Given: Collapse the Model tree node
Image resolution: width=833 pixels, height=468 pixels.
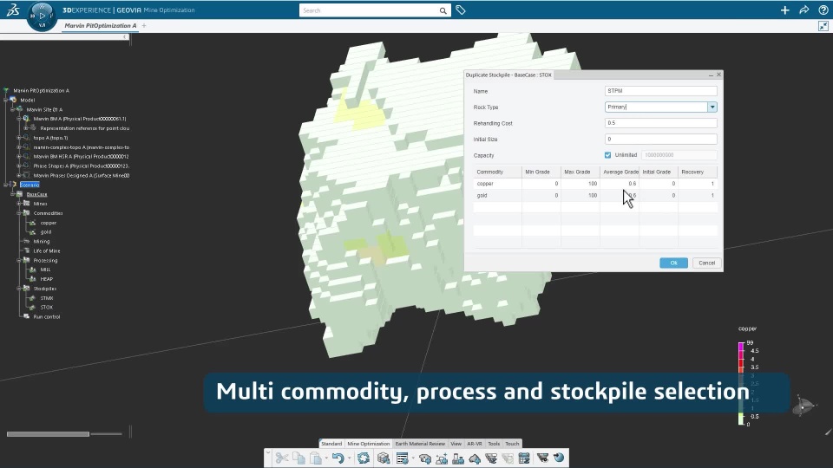Looking at the screenshot, I should 6,100.
